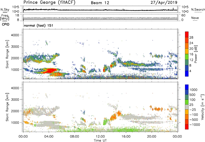Click the 'Nave' legend label

pyautogui.click(x=195, y=18)
